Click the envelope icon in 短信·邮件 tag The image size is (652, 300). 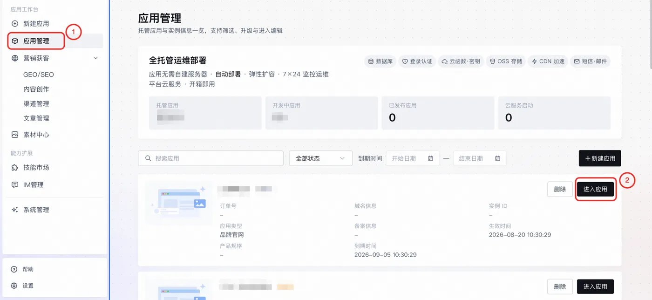pos(577,61)
